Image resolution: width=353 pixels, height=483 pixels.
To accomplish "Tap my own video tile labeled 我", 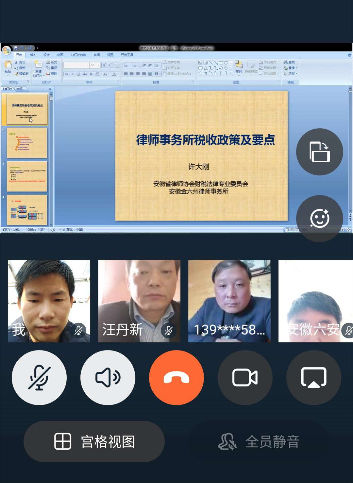I will point(49,301).
